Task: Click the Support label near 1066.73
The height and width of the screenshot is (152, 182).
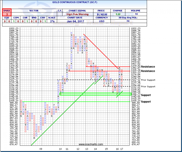Action: pos(146,95)
